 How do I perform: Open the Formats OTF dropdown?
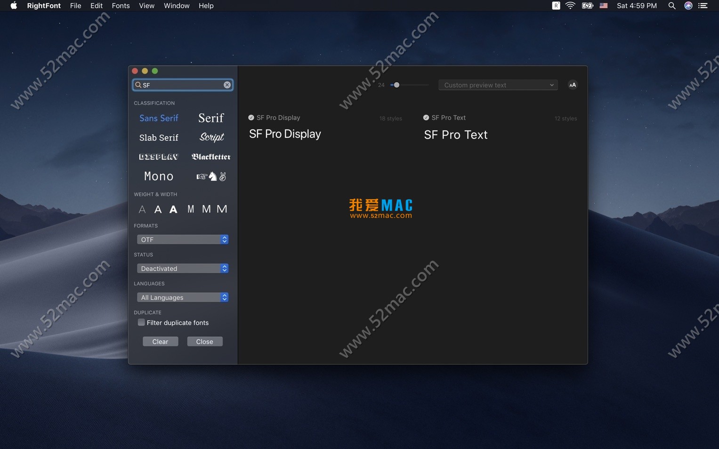coord(183,240)
